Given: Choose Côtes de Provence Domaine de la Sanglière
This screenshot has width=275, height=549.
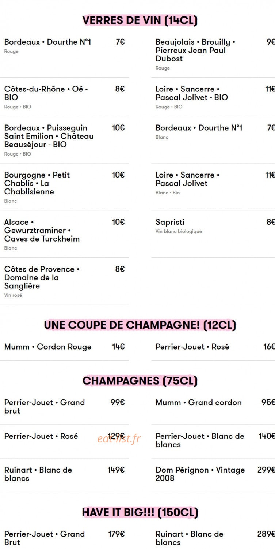Looking at the screenshot, I should [64, 281].
